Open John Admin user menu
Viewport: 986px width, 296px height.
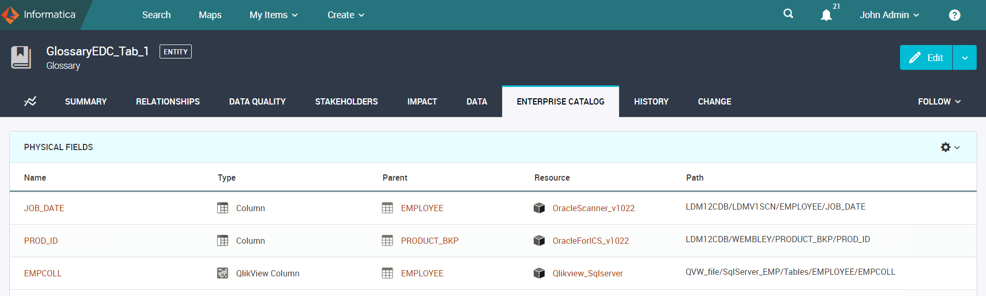889,15
